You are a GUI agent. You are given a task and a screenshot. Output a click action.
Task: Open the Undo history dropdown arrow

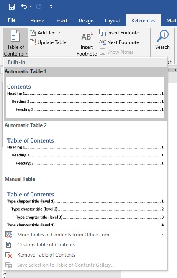pyautogui.click(x=31, y=7)
